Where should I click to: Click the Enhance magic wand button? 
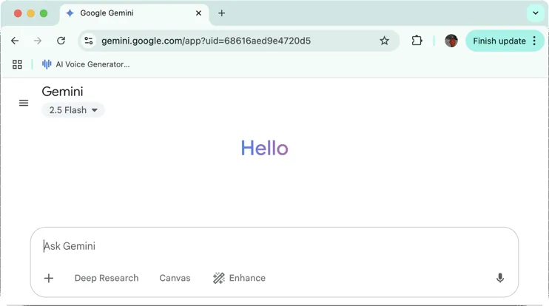click(239, 278)
